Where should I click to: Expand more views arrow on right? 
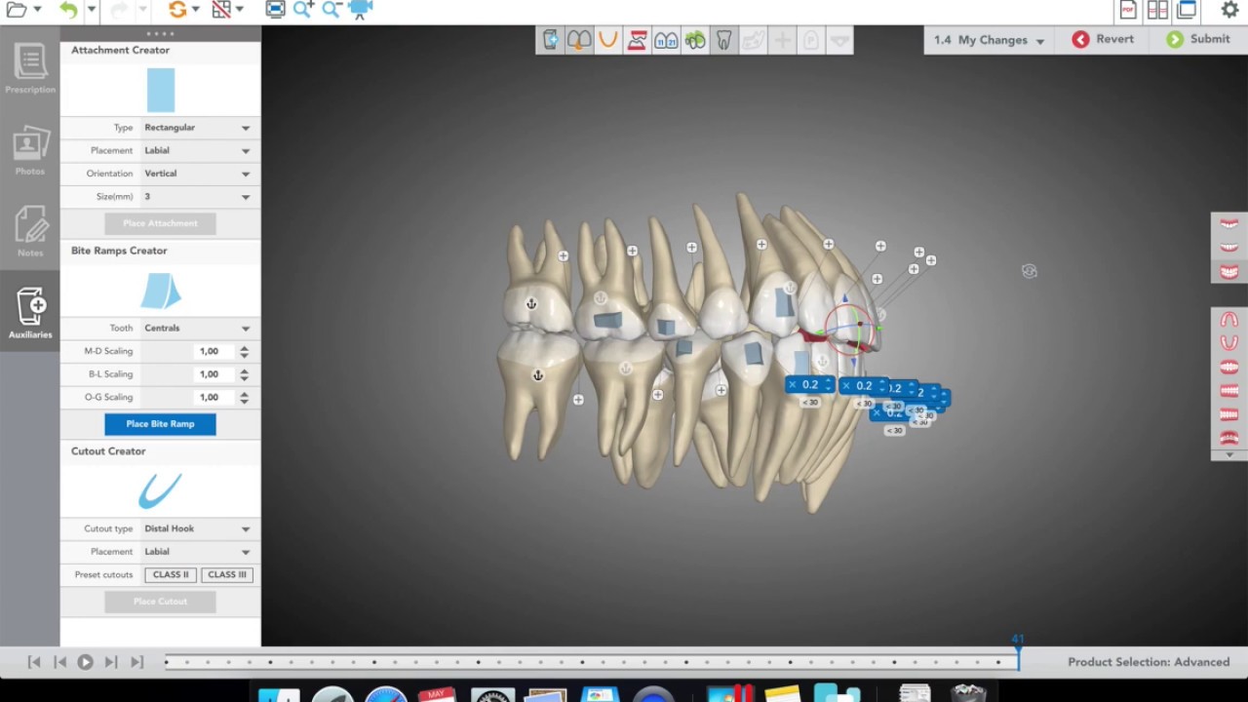click(x=1229, y=454)
